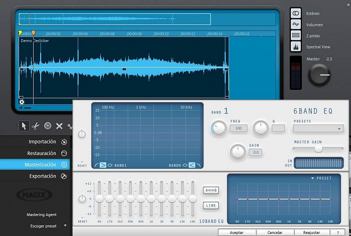Click the Masterización target icon

point(64,165)
